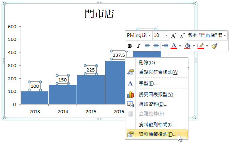
Task: Apply red font color button
Action: click(174, 46)
